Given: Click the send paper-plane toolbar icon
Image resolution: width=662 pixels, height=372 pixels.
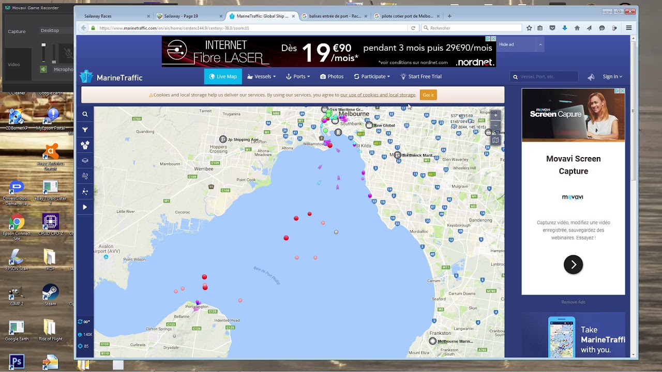Looking at the screenshot, I should point(589,28).
